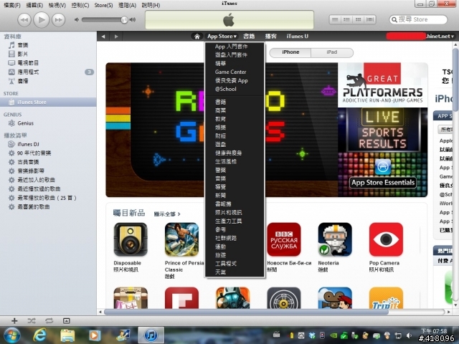The height and width of the screenshot is (344, 459).
Task: Click the loud speaker icon right of volume
Action: pyautogui.click(x=133, y=19)
